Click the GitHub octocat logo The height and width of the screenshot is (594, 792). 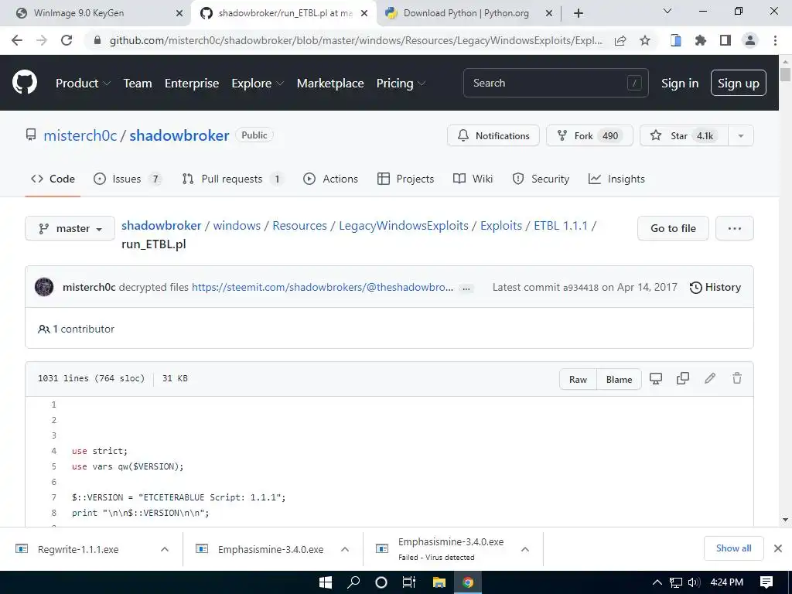tap(24, 83)
